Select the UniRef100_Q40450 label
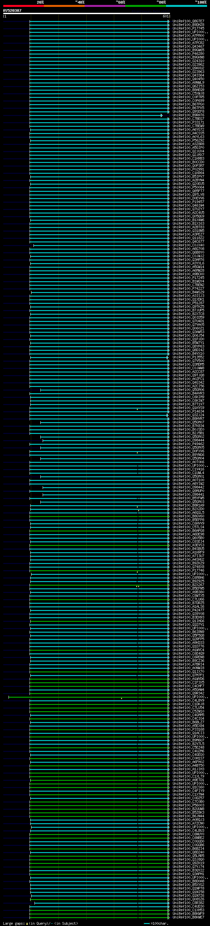 [x=188, y=79]
